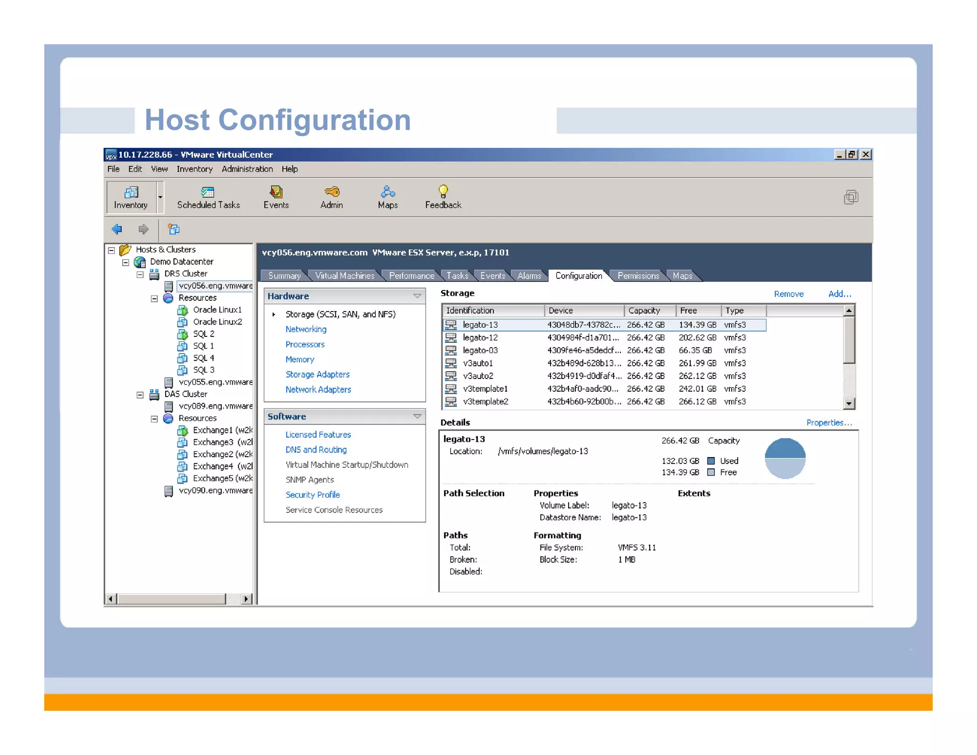The height and width of the screenshot is (755, 977).
Task: Click Add... storage link
Action: (839, 294)
